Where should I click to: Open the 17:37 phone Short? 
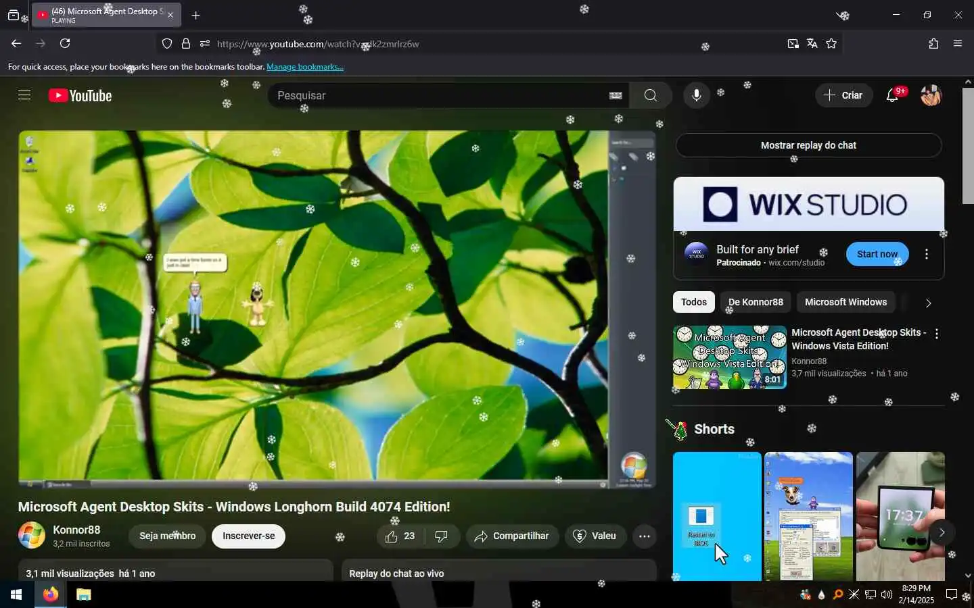coord(900,516)
